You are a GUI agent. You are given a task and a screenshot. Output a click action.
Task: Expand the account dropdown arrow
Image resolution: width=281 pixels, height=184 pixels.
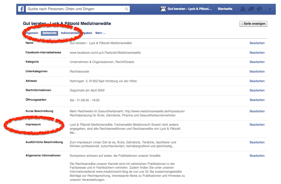click(x=270, y=9)
